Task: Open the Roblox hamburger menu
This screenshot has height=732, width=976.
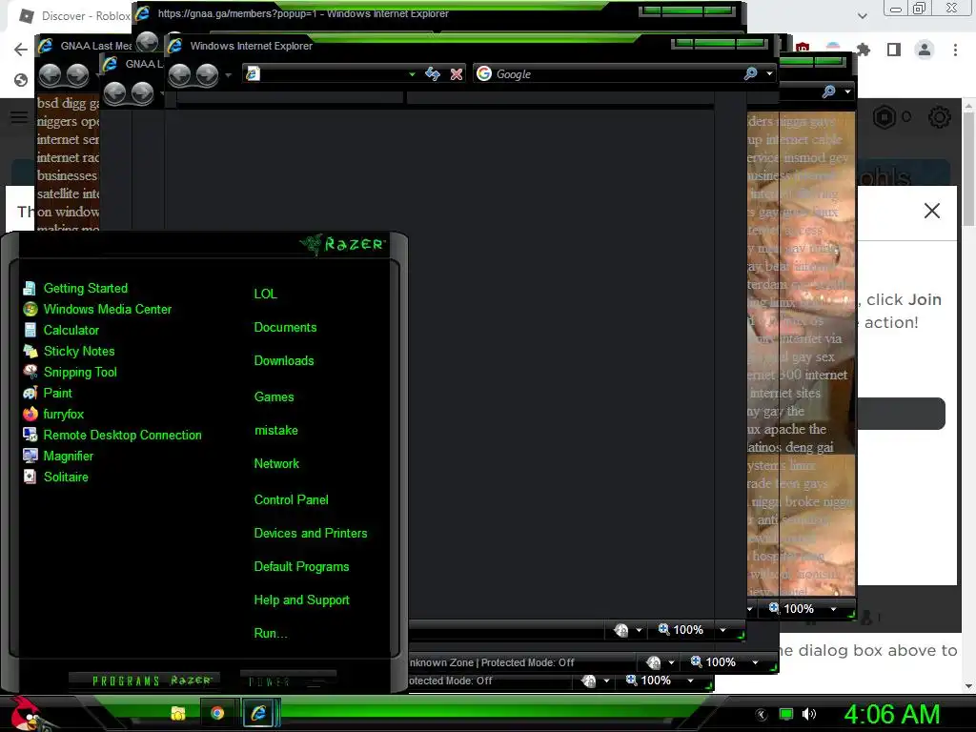Action: click(19, 117)
